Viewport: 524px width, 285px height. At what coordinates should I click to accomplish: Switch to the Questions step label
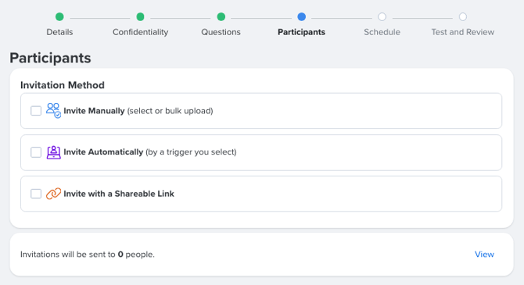[x=221, y=32]
